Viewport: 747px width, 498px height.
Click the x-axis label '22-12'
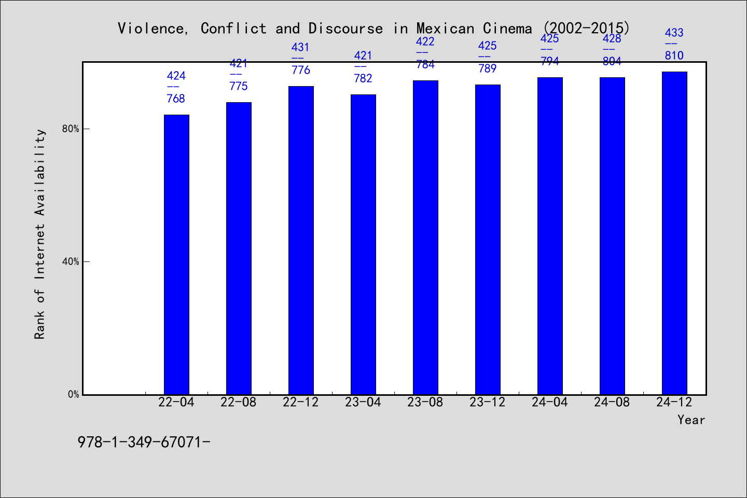[301, 402]
